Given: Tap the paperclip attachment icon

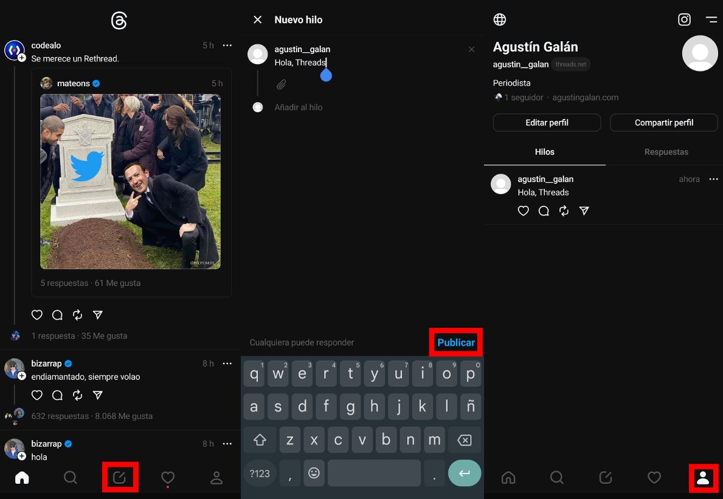Looking at the screenshot, I should (x=281, y=84).
